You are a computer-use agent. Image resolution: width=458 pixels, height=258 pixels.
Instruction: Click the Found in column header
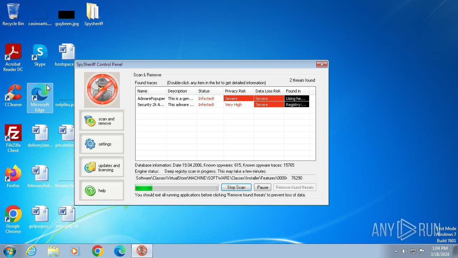coord(297,91)
